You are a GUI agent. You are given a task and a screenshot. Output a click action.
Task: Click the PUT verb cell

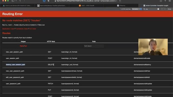pos(49,90)
